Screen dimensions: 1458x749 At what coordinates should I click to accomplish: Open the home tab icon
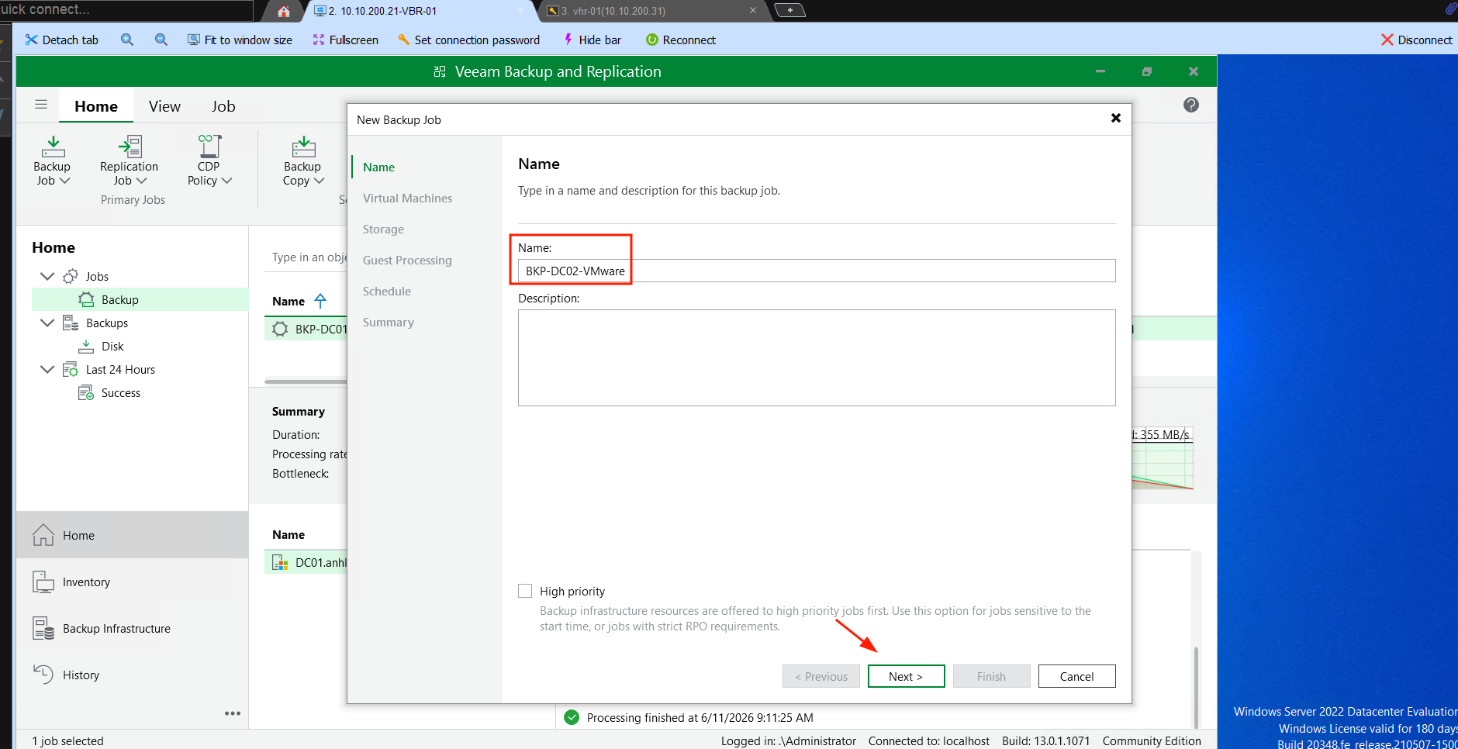point(284,11)
